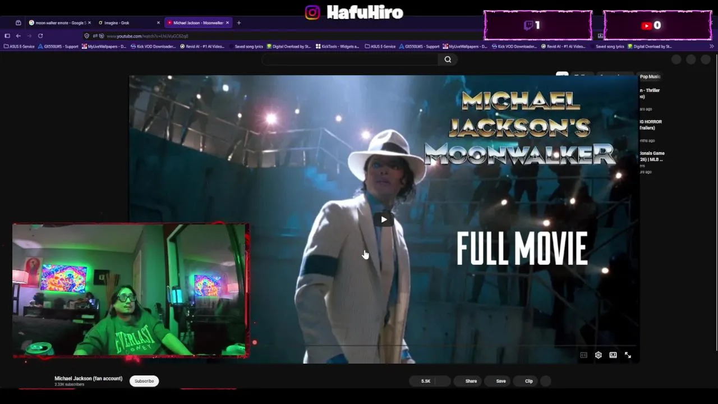This screenshot has height=404, width=718.
Task: Open the KickTools - Widgets bookmark
Action: [x=337, y=47]
